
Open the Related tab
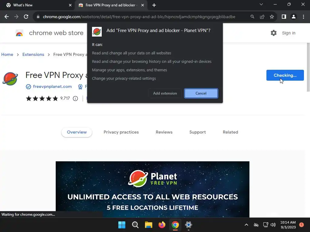click(230, 132)
